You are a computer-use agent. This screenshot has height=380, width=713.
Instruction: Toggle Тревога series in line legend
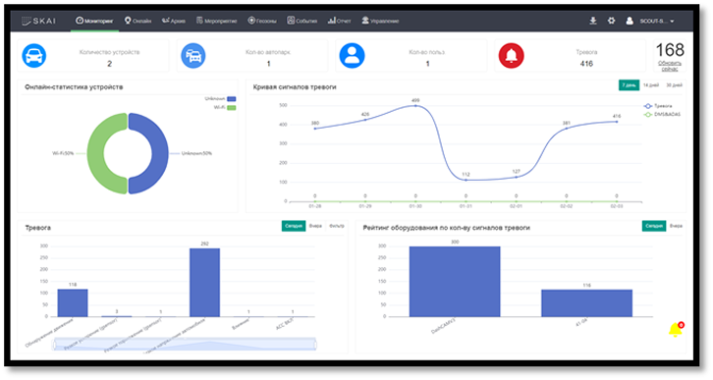658,106
